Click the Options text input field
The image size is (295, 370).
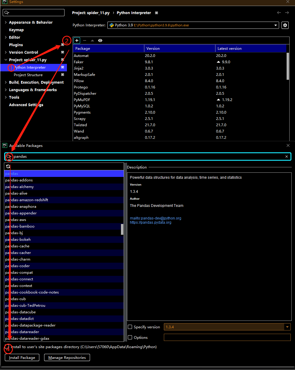click(227, 337)
